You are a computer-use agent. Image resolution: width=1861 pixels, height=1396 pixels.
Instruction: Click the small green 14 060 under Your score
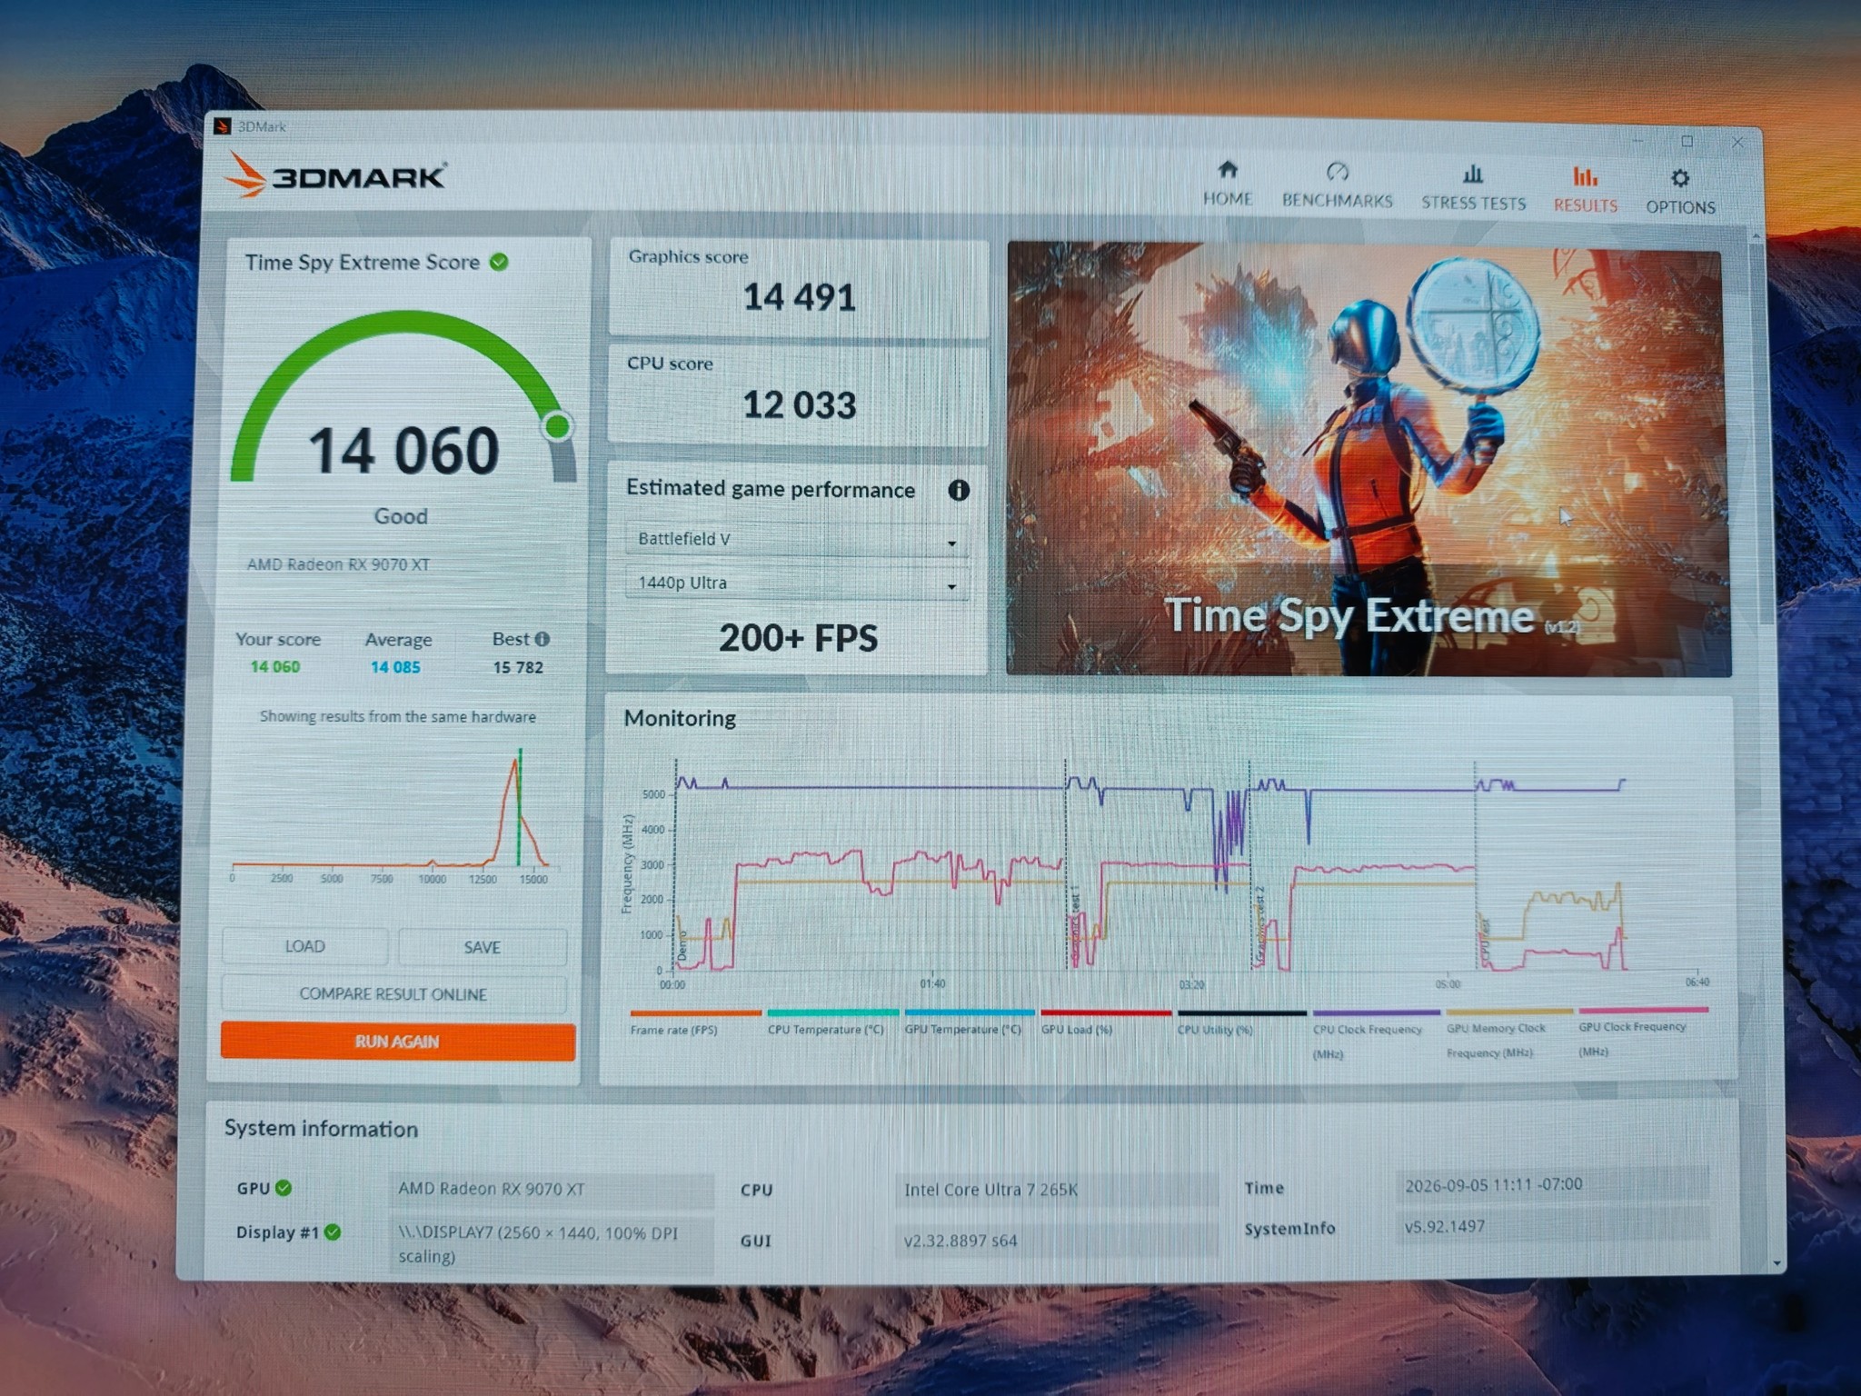(x=274, y=666)
